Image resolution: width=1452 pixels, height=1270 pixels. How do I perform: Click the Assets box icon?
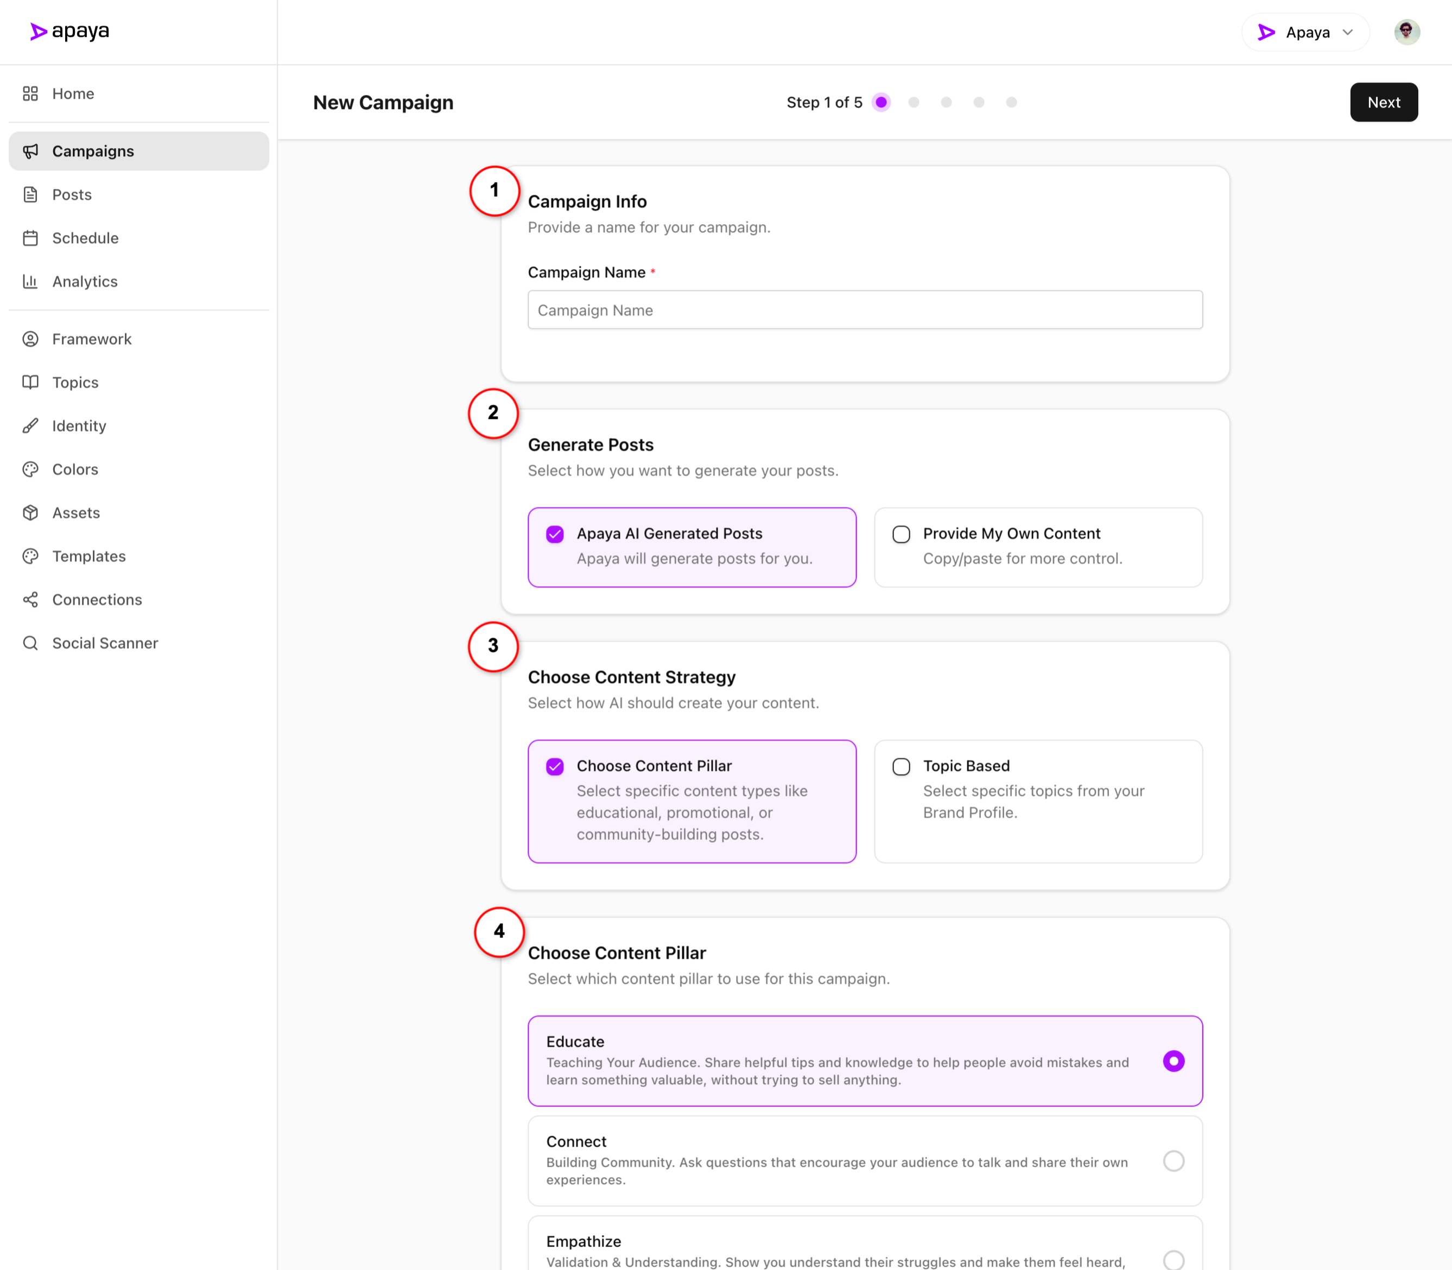click(x=30, y=512)
